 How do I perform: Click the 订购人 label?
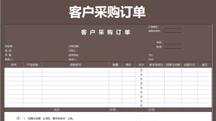coord(73,51)
